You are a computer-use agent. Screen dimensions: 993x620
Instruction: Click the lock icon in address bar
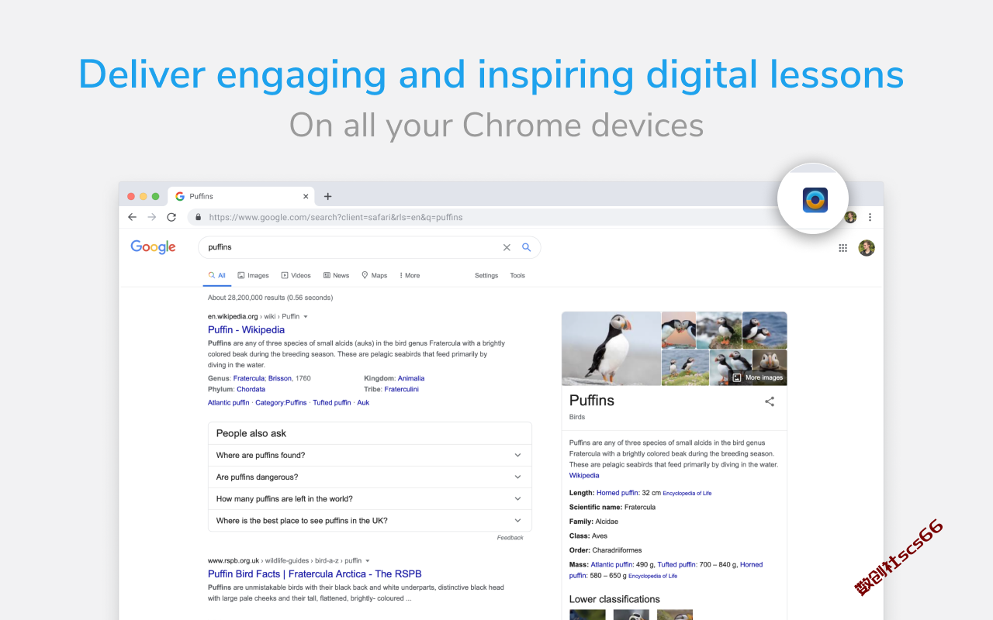tap(198, 217)
